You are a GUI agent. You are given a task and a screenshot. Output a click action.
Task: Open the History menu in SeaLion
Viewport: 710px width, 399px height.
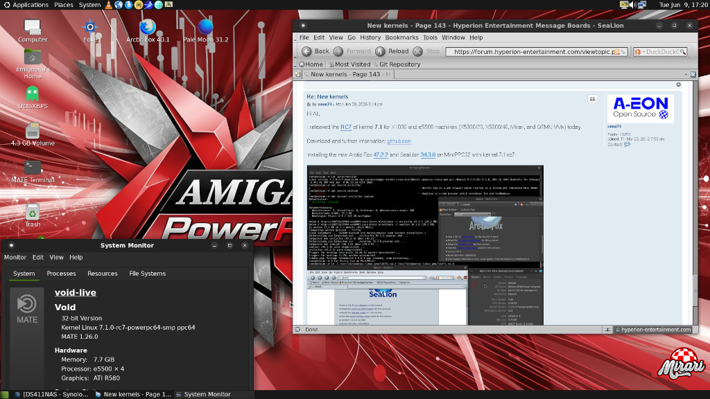(x=370, y=37)
